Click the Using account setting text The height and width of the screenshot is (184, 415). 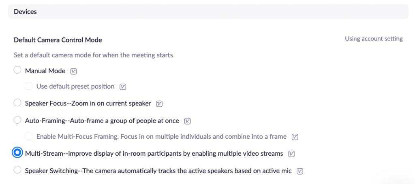(x=374, y=39)
